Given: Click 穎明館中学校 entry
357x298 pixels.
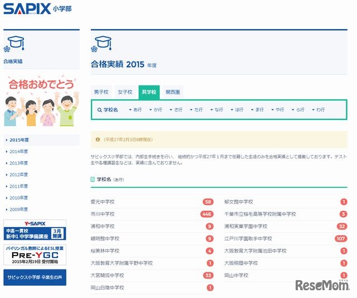Looking at the screenshot, I should pos(105,238).
